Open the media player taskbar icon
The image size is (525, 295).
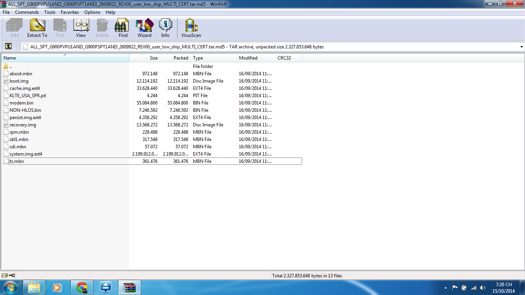coord(57,287)
